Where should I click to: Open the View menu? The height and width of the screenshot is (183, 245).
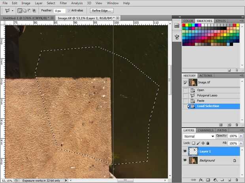(x=99, y=3)
